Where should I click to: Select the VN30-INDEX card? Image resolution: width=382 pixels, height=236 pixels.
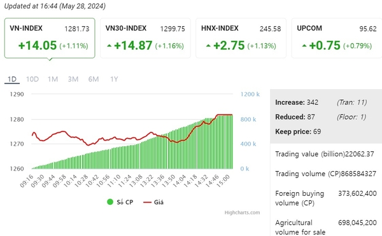[145, 38]
